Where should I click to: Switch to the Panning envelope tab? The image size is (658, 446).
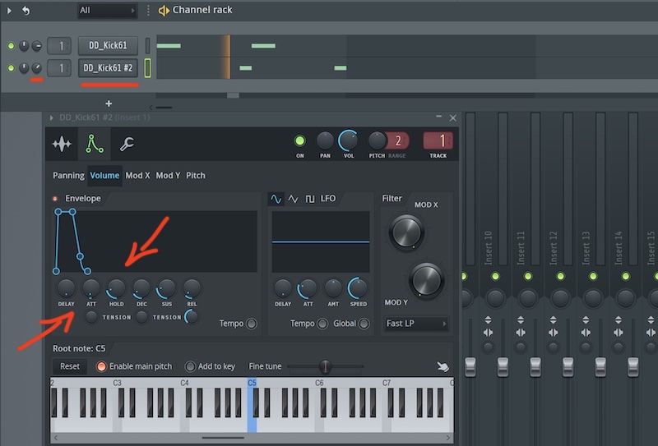(68, 175)
